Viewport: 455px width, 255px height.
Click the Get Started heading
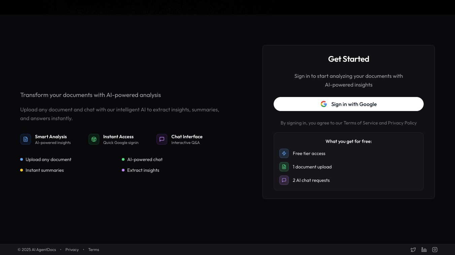[x=349, y=59]
